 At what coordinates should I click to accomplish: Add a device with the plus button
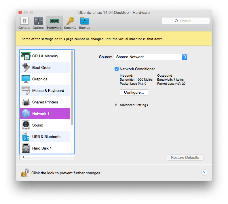pos(23,157)
